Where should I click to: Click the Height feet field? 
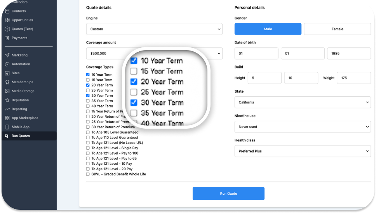coord(265,78)
